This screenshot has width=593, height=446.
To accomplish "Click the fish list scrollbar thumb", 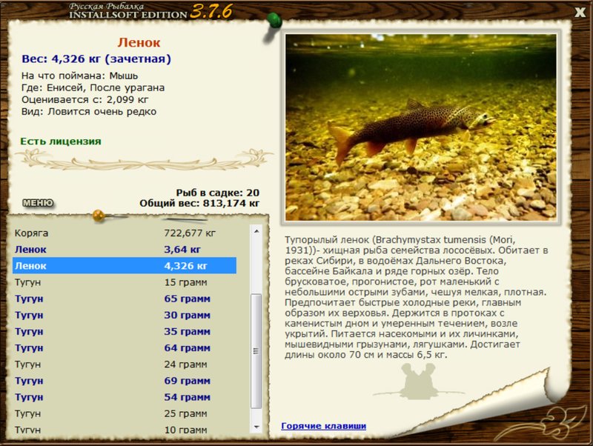I will coord(256,351).
